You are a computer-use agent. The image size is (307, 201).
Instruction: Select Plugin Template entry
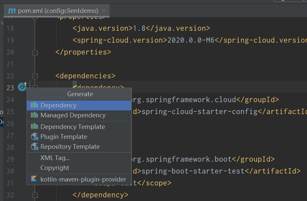[x=79, y=137]
